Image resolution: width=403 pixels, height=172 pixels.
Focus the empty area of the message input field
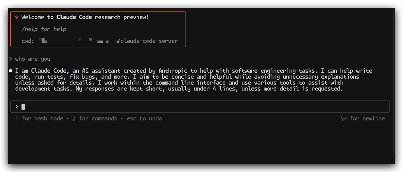coord(199,106)
